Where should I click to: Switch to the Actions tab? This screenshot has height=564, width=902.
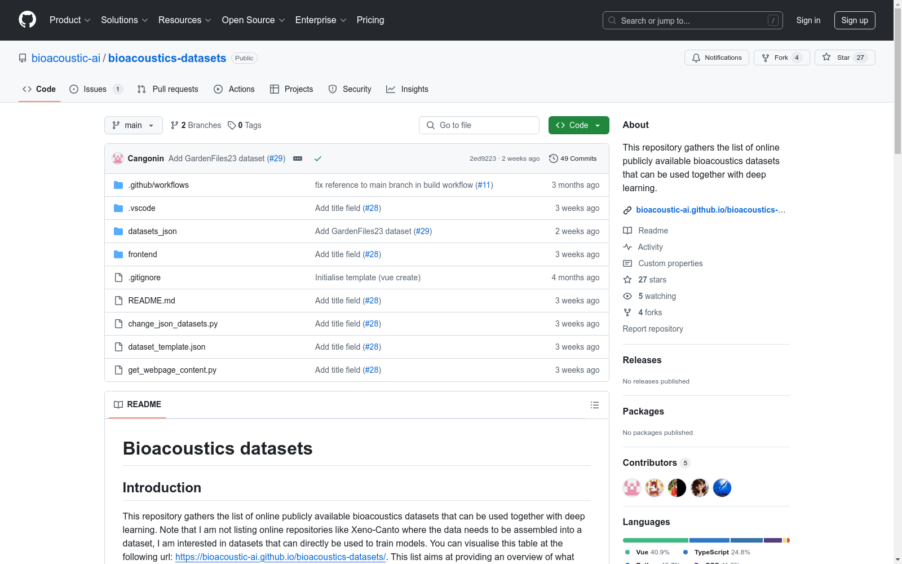(235, 89)
